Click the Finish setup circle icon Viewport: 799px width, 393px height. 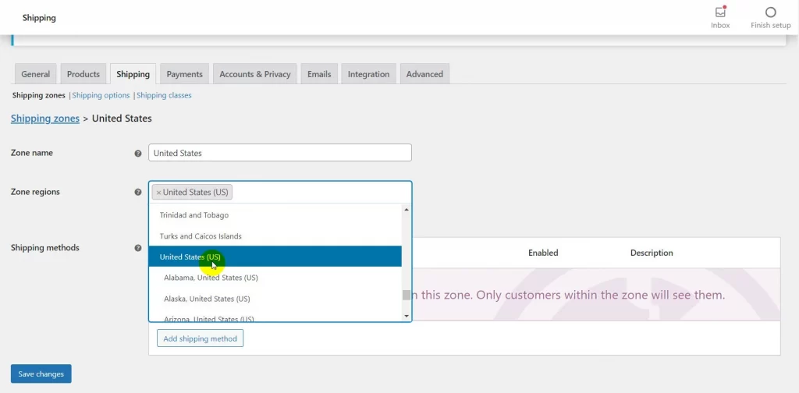point(770,12)
